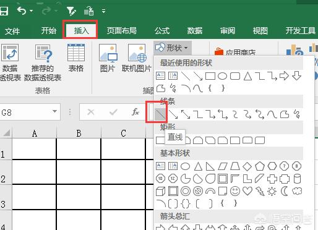Select the cloud shape in basic shapes
Image resolution: width=318 pixels, height=230 pixels.
point(297,191)
